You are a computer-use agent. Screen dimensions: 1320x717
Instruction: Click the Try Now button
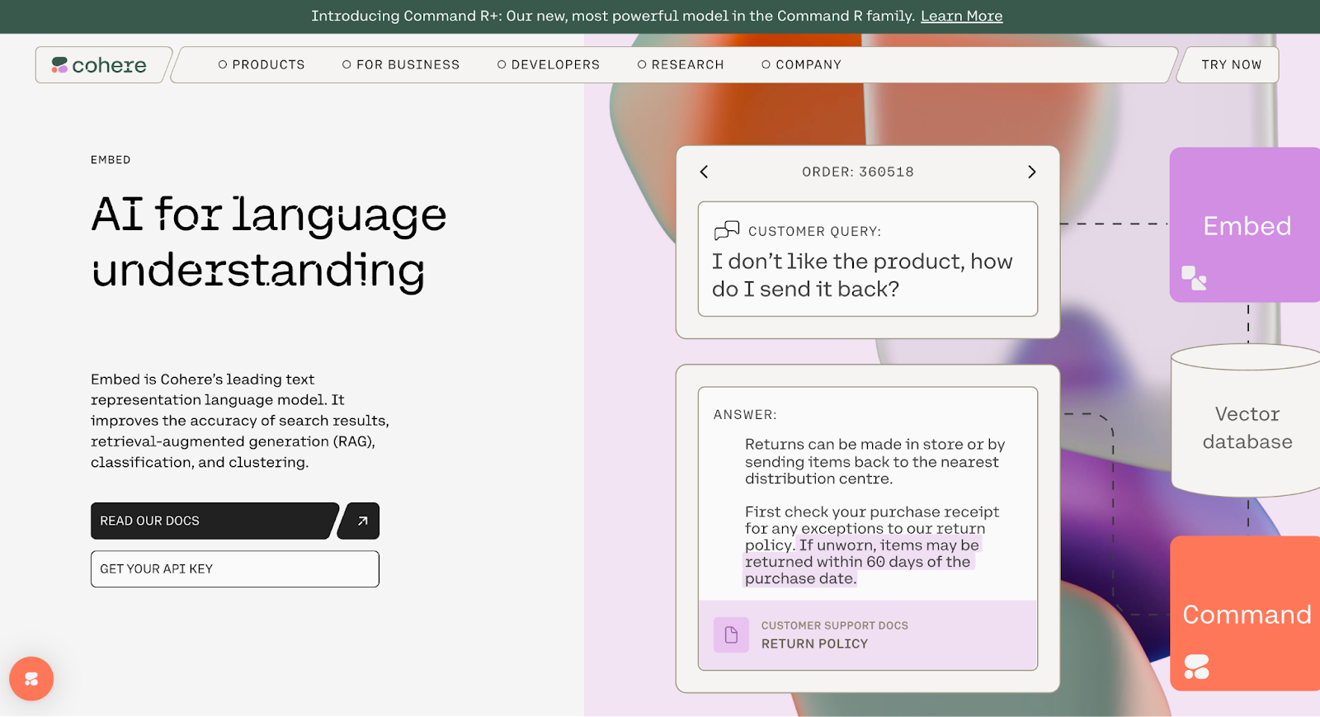click(x=1231, y=64)
